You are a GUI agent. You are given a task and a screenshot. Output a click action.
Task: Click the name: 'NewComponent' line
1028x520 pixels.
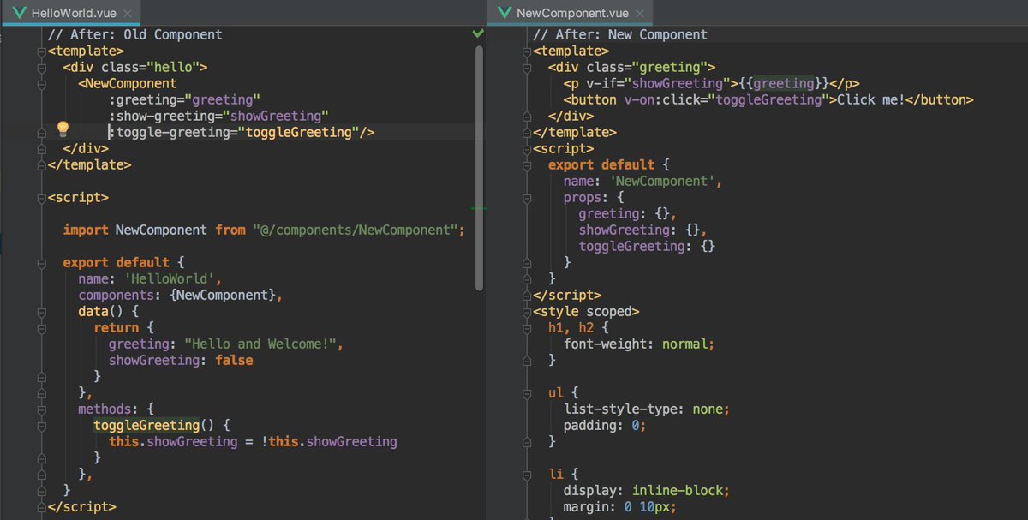click(642, 182)
